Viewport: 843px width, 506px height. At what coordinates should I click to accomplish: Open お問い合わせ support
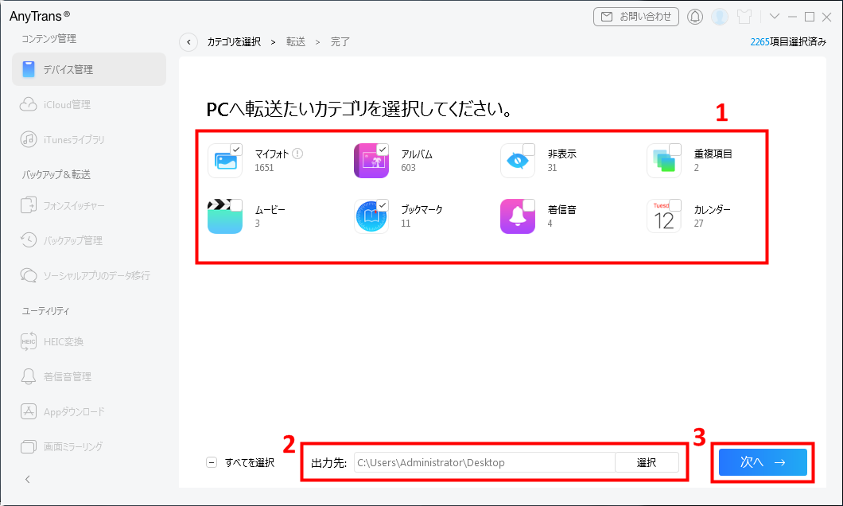click(x=635, y=16)
